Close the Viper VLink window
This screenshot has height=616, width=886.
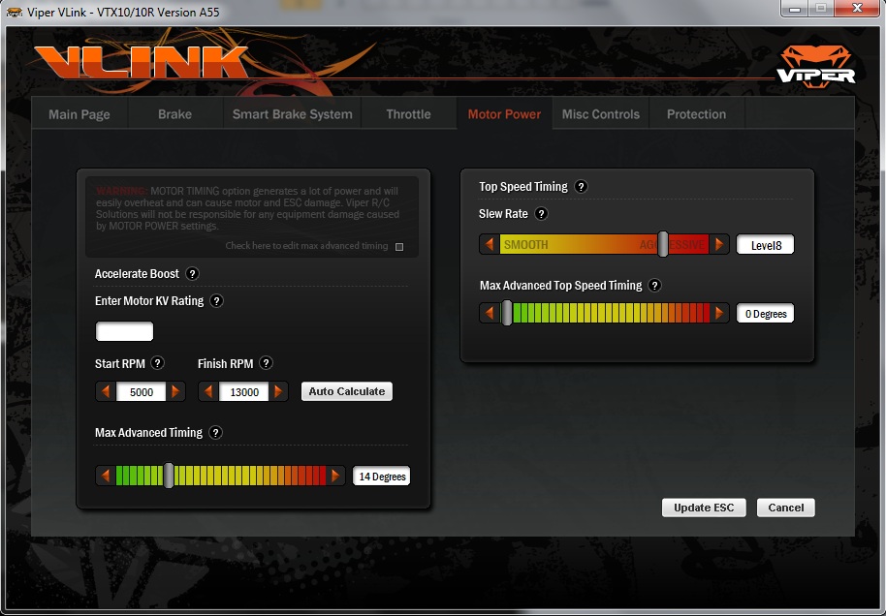click(x=857, y=9)
